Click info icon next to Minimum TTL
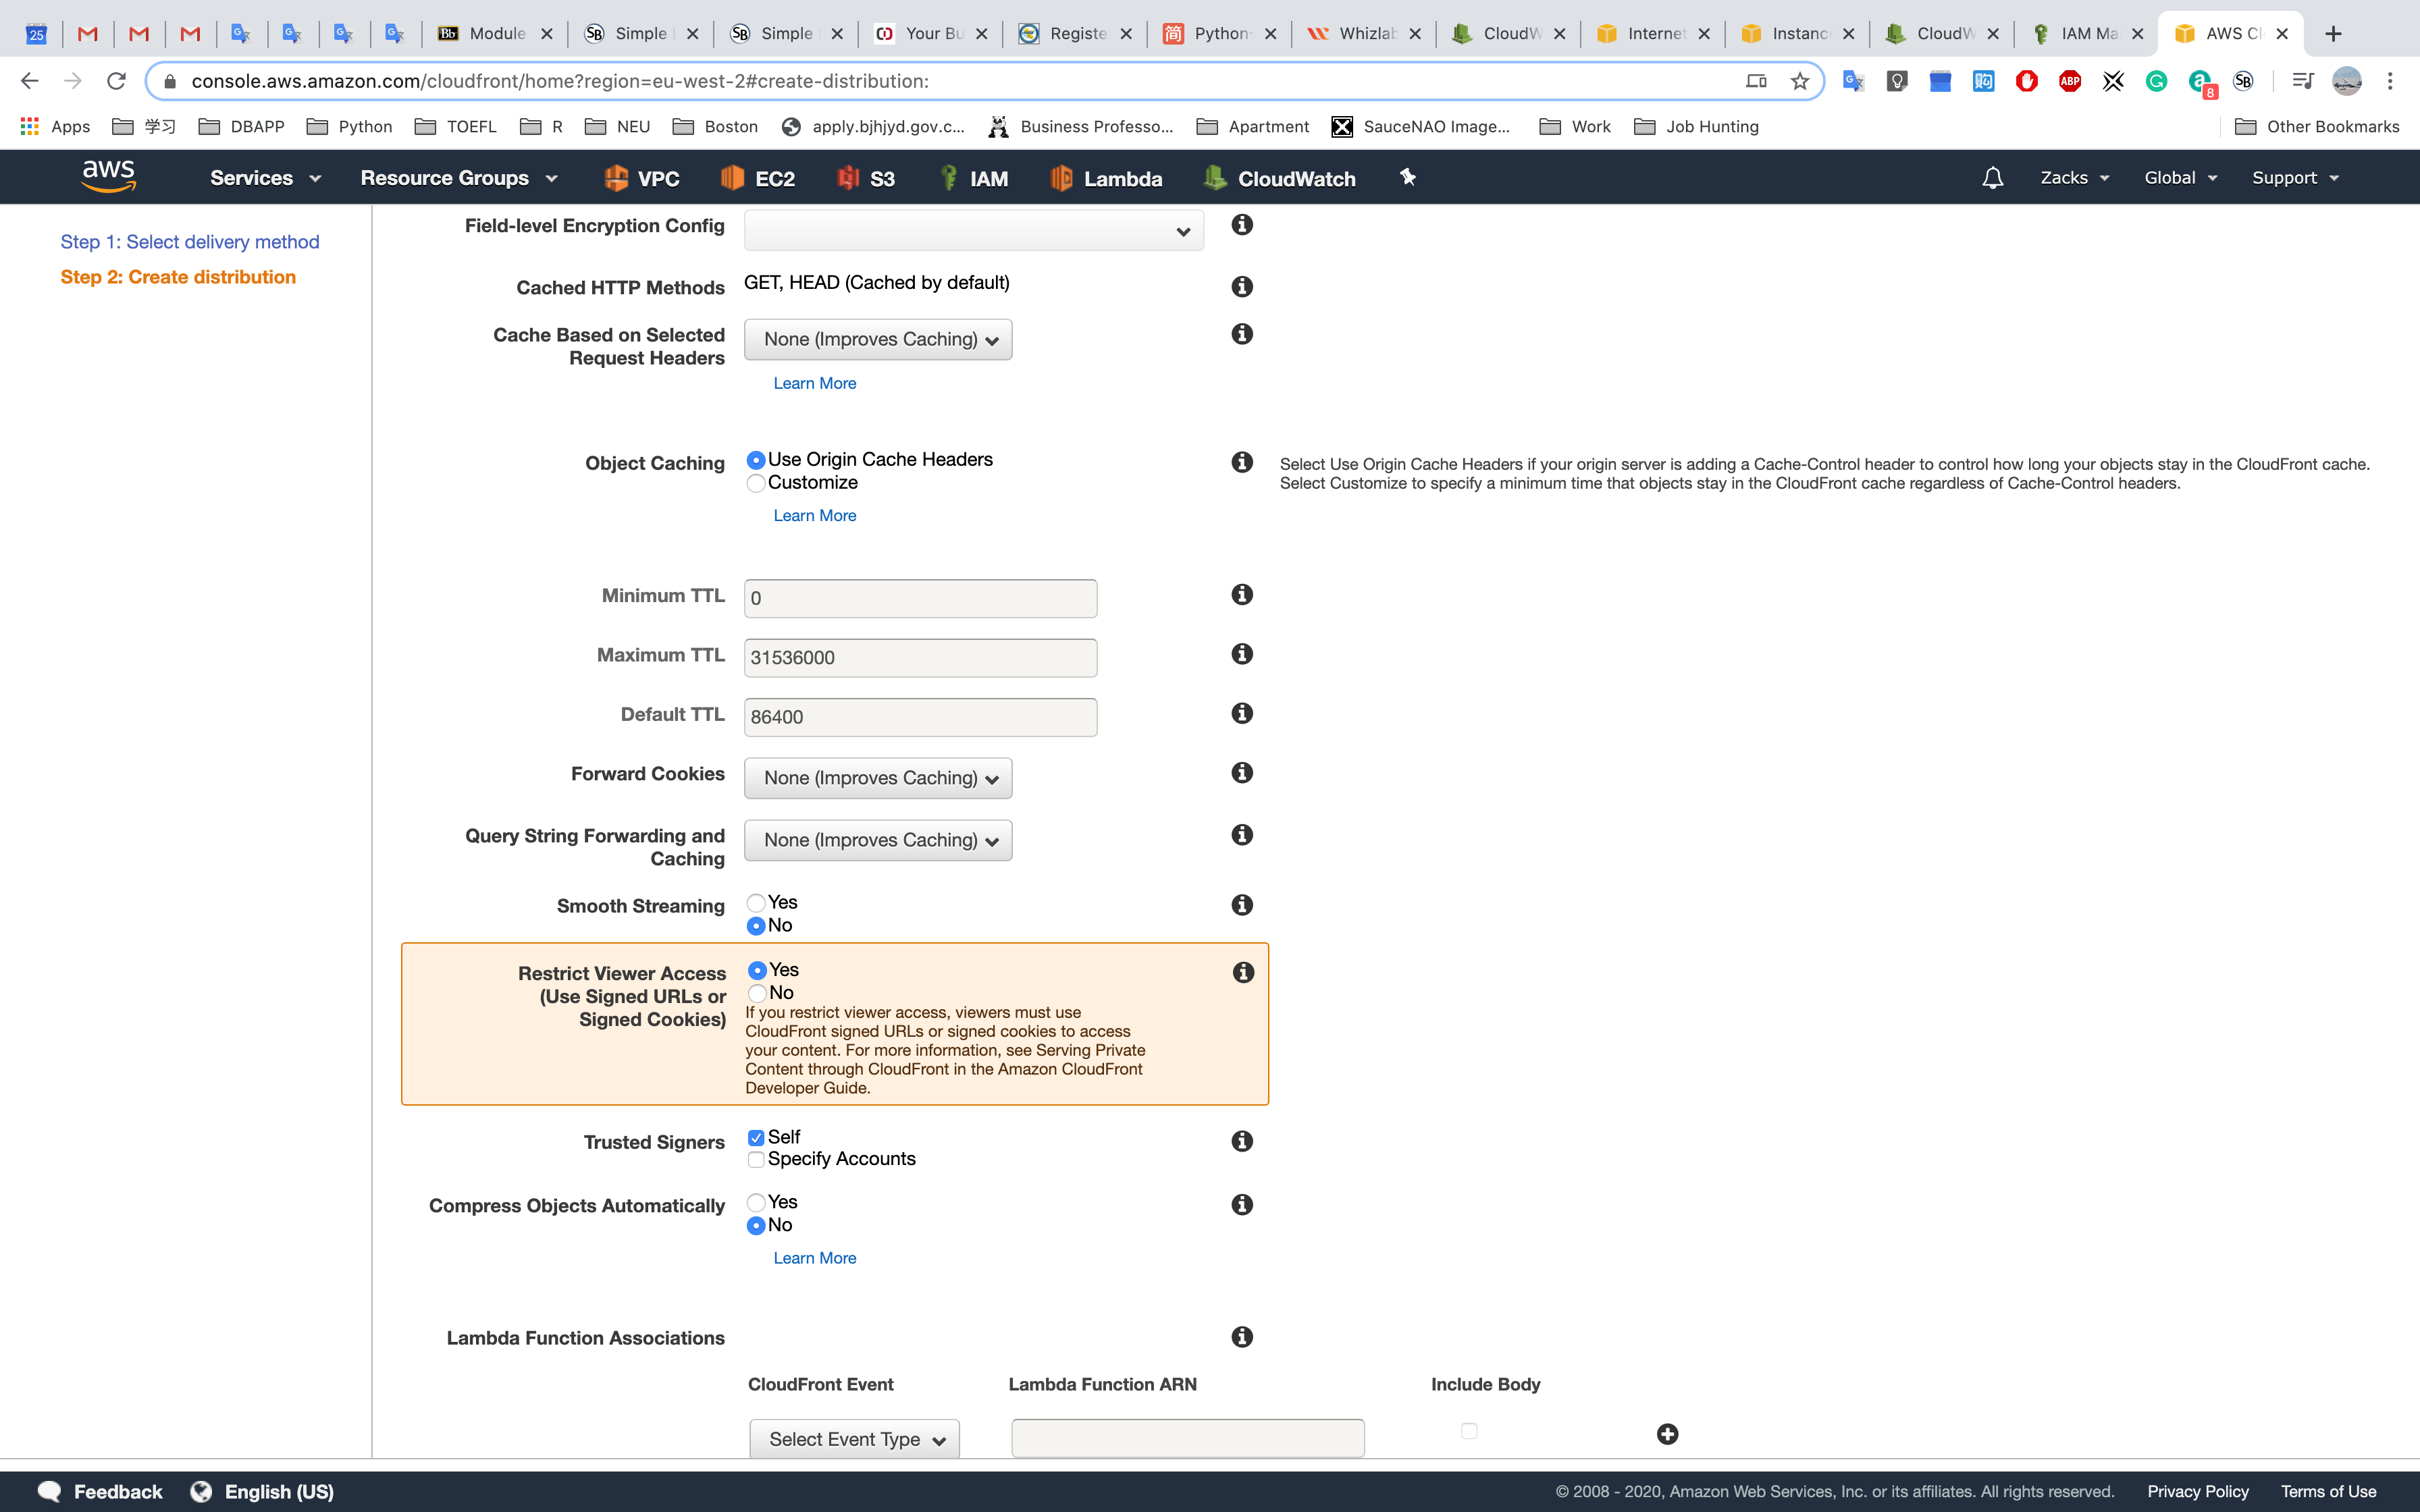 click(1242, 595)
